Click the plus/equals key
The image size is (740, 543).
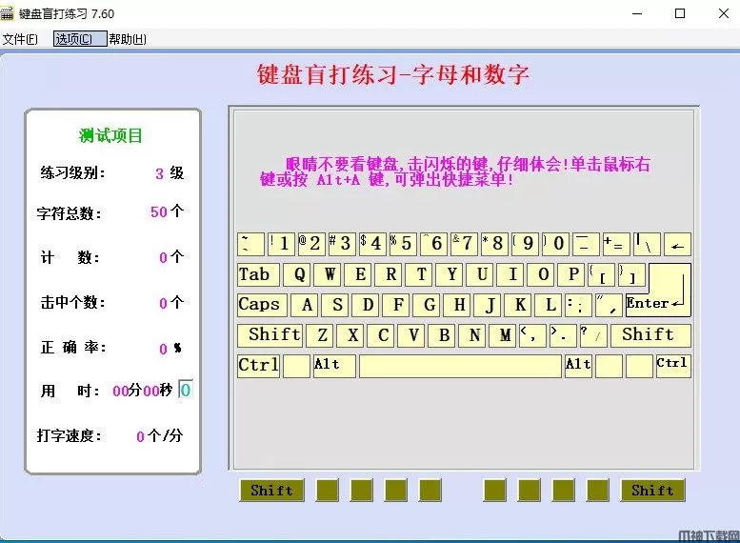click(x=616, y=244)
